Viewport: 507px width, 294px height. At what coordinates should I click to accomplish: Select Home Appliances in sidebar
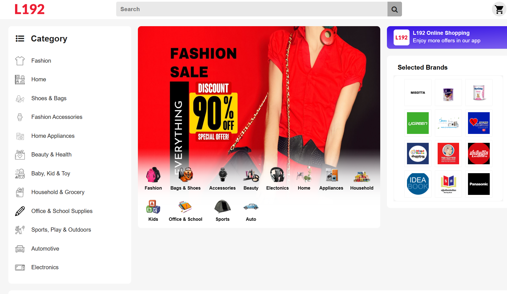(53, 136)
